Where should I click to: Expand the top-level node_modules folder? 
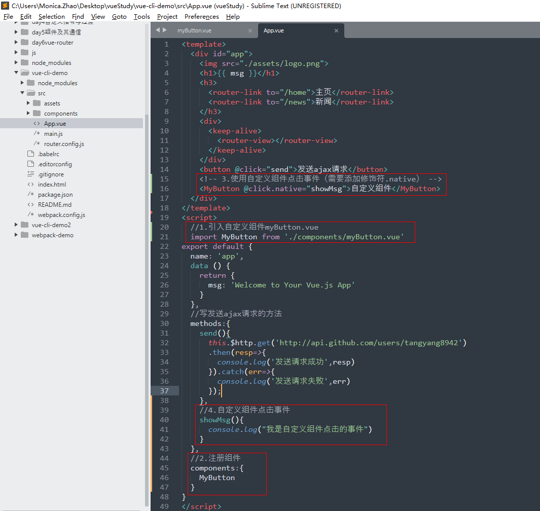[x=16, y=62]
